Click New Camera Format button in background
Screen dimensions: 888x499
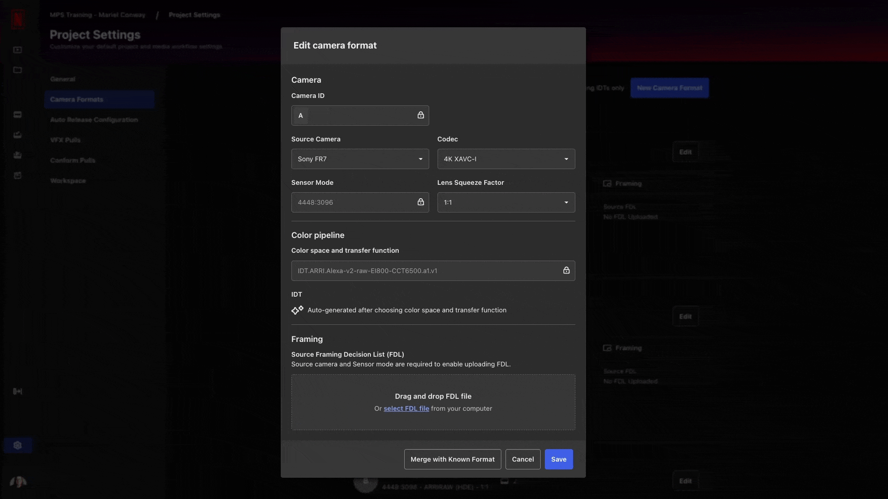(669, 88)
